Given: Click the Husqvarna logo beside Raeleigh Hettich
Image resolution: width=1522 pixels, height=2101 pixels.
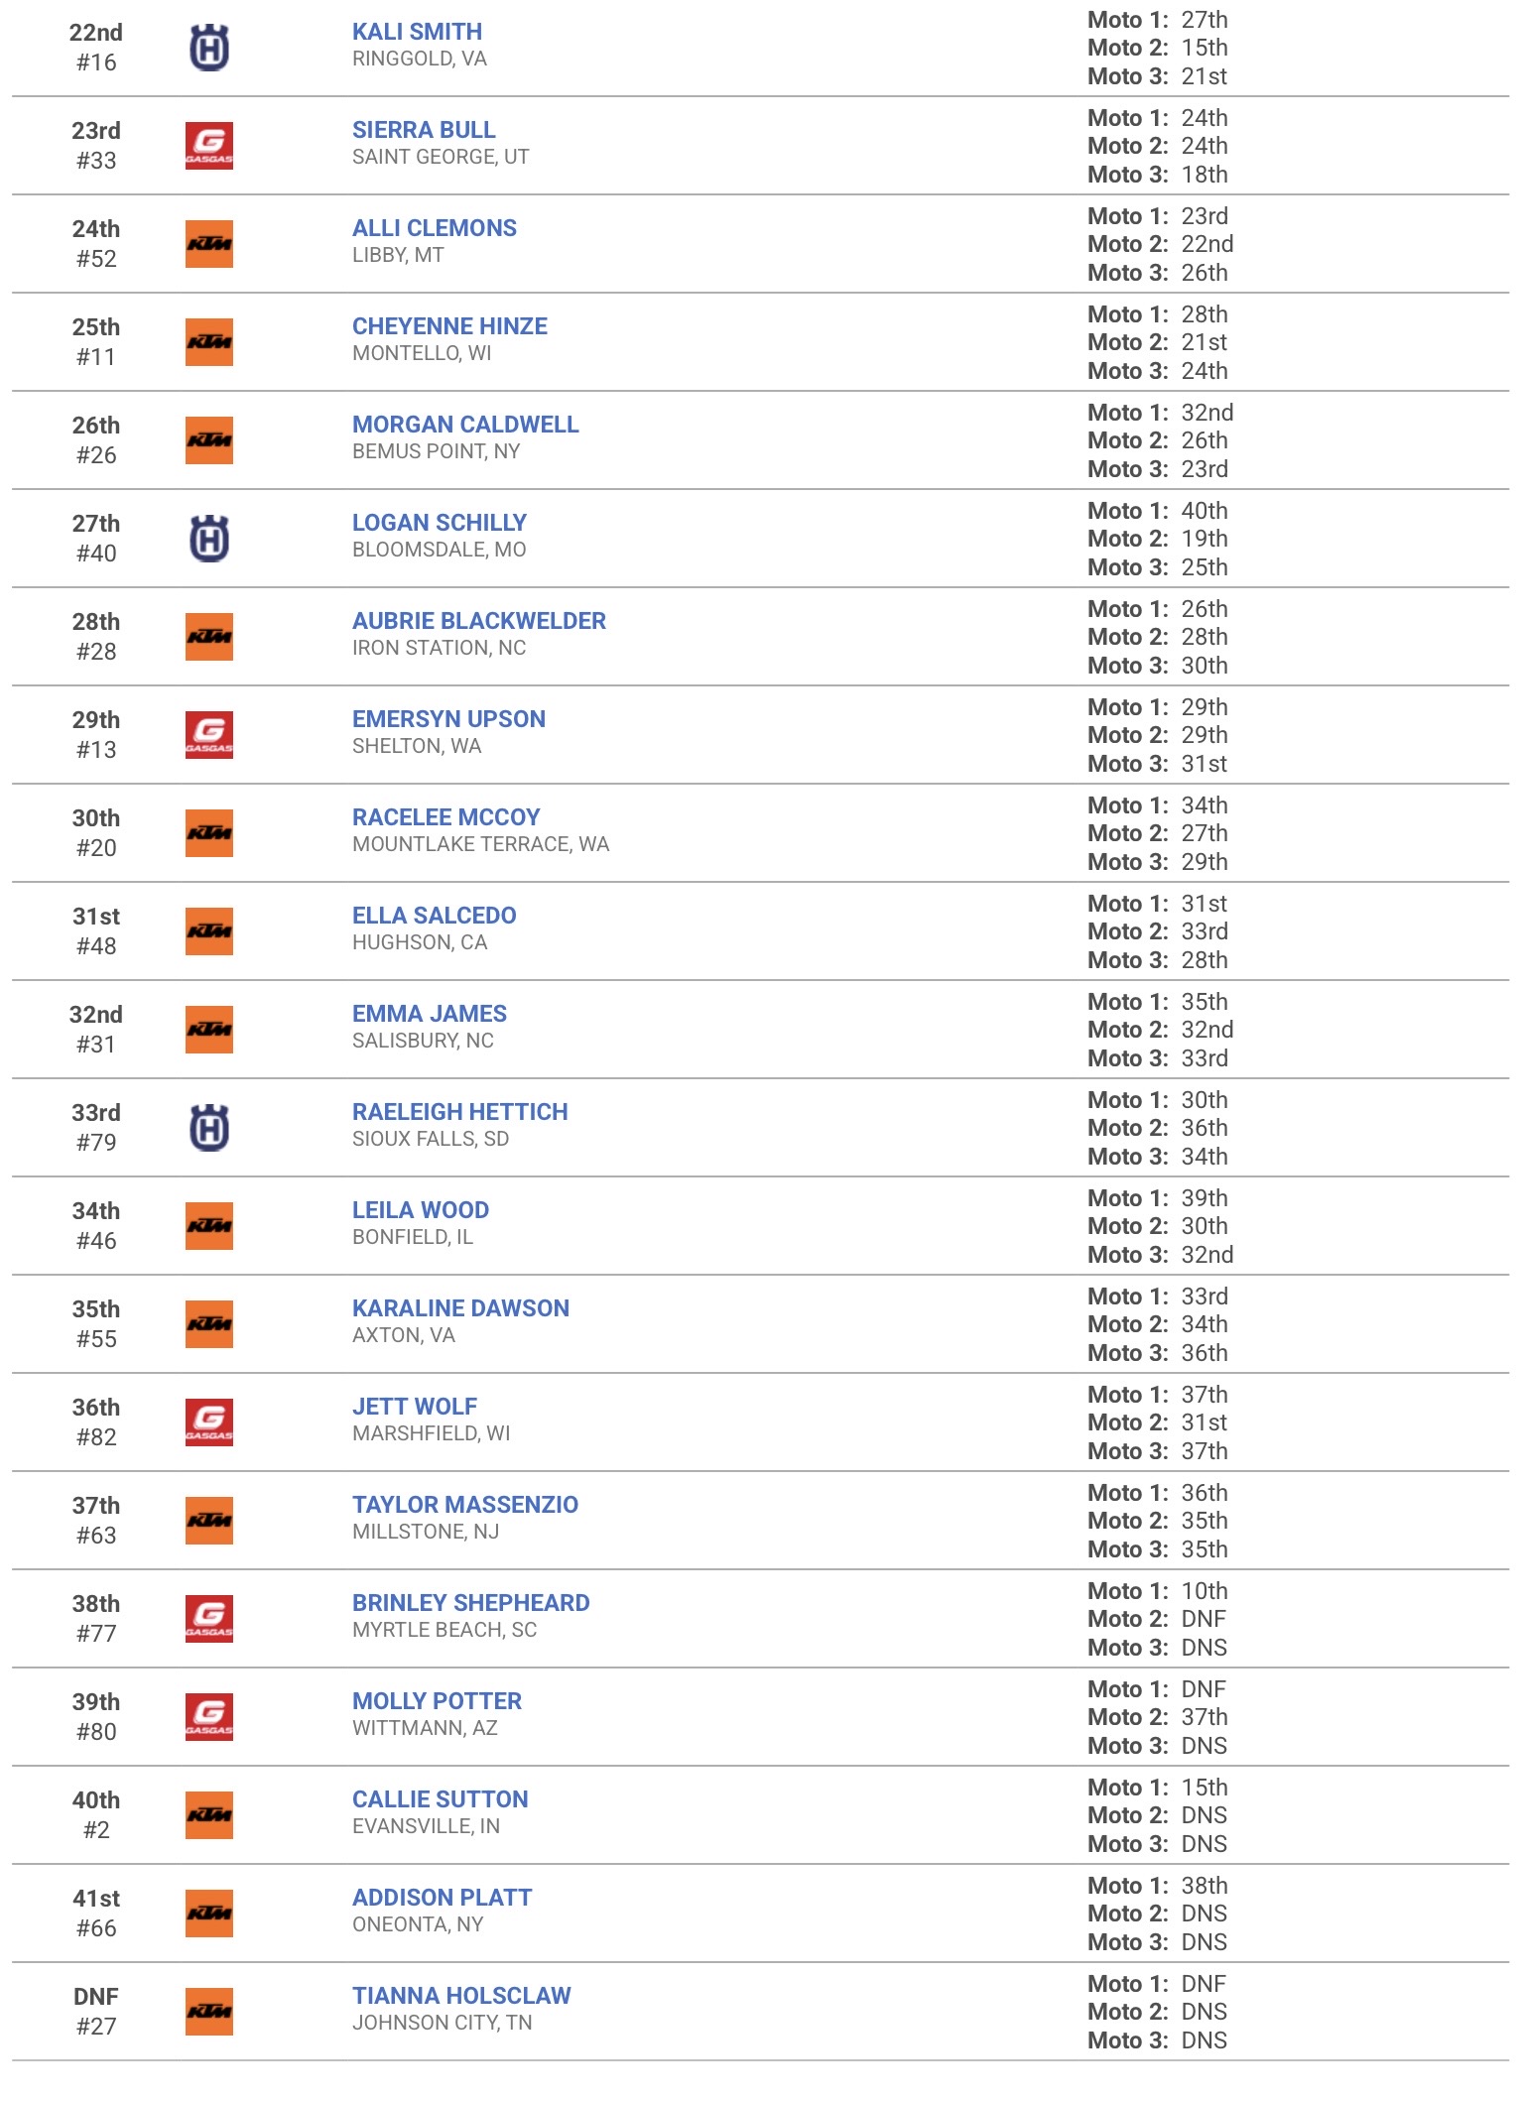Looking at the screenshot, I should [x=209, y=1128].
